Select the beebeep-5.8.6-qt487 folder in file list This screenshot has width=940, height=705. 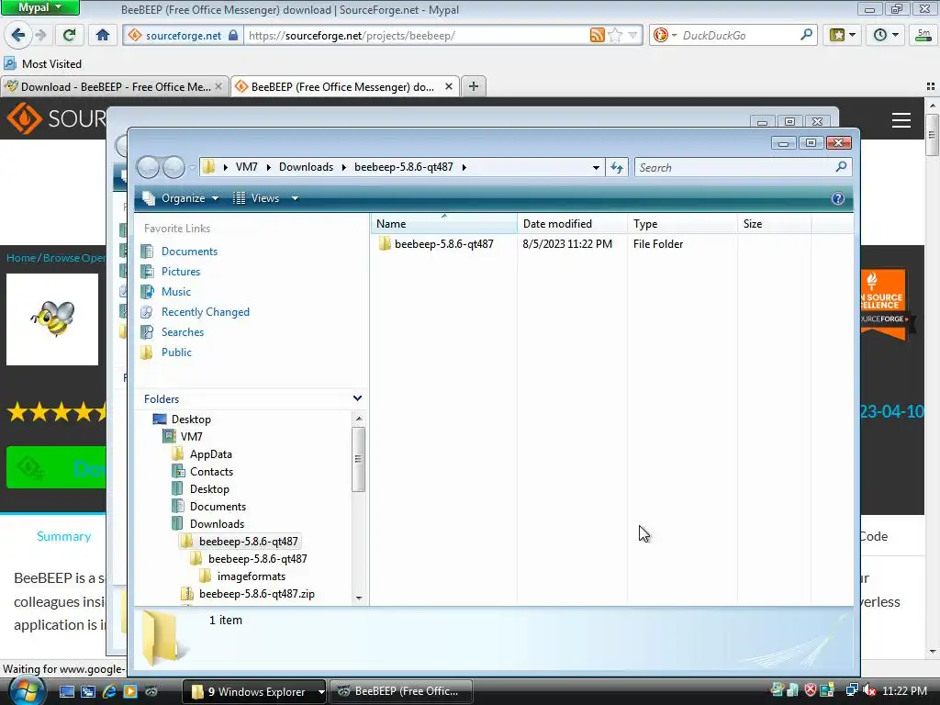pos(443,244)
